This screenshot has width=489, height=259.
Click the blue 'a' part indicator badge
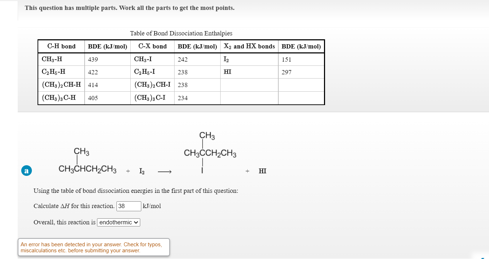(26, 171)
